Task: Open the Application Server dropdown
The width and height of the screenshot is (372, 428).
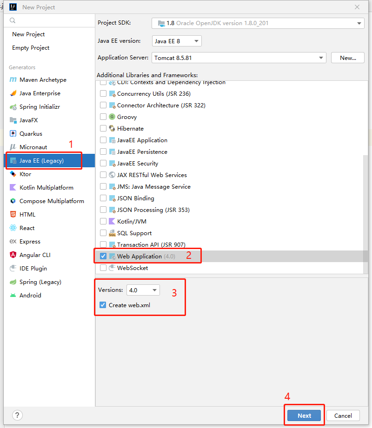Action: pos(239,58)
